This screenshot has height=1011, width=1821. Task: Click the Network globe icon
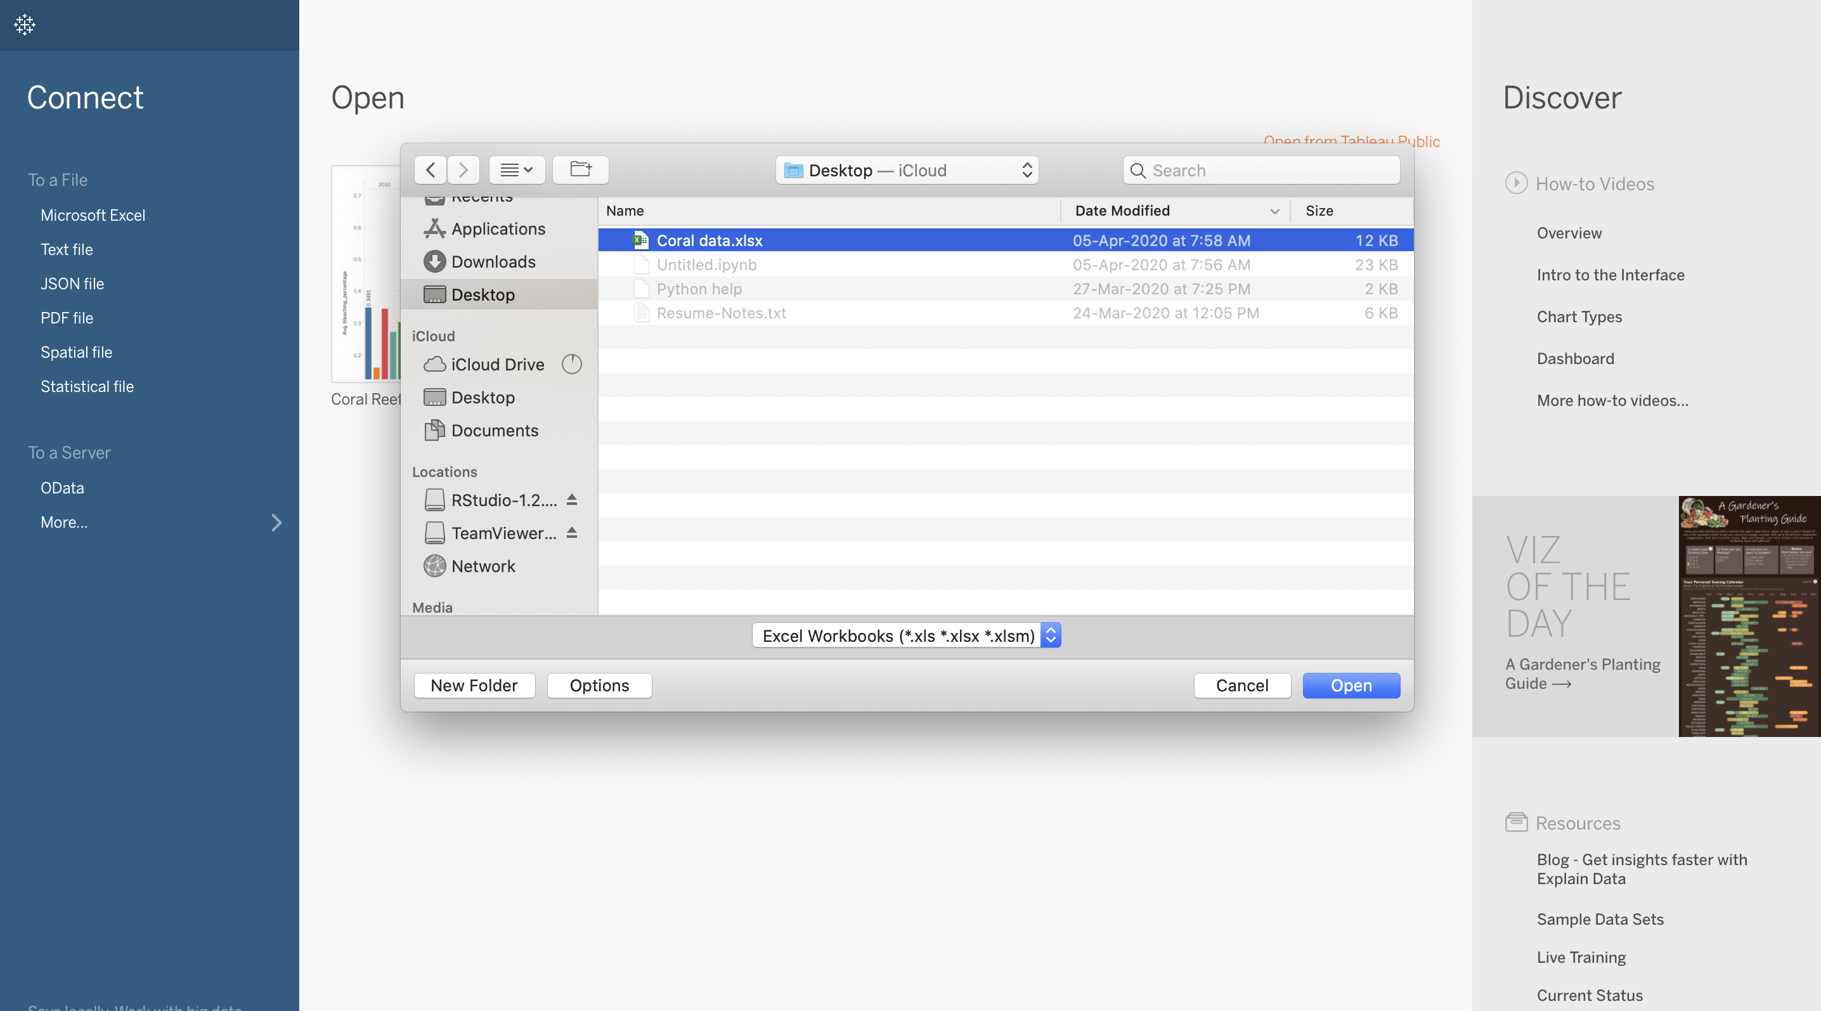tap(434, 566)
